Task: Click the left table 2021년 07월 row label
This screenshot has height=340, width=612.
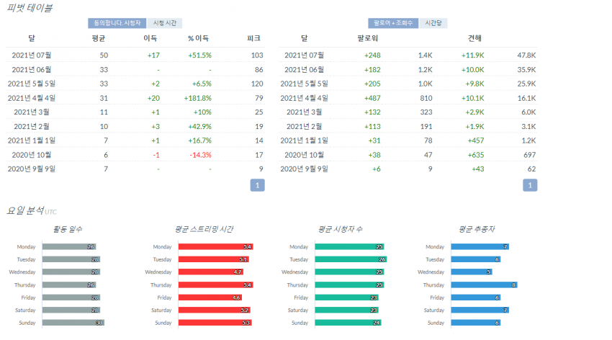Action: pos(32,55)
